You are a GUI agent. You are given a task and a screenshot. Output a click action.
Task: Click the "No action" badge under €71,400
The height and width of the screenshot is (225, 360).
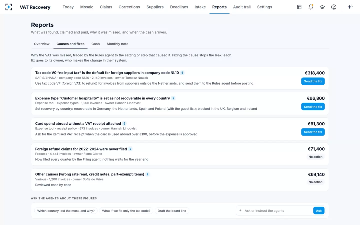tap(315, 157)
